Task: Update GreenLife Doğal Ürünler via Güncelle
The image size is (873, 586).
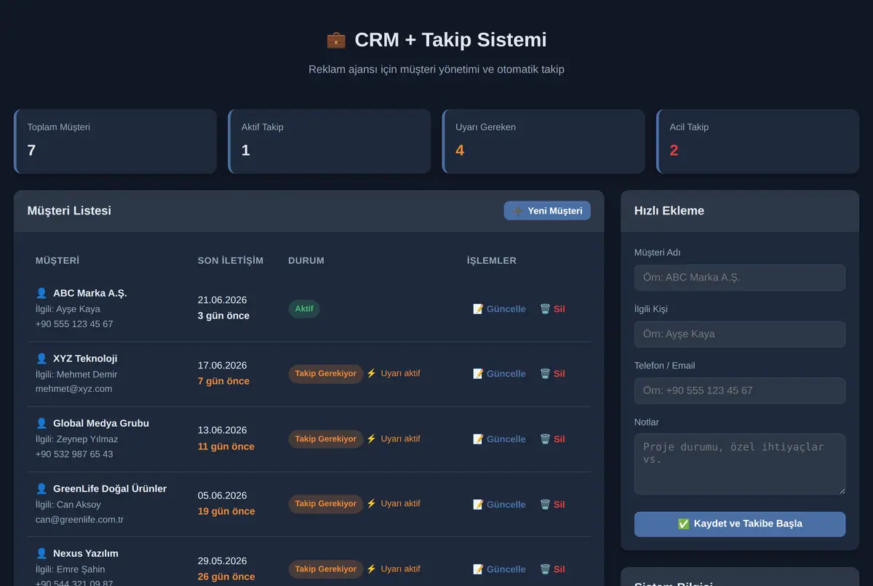Action: point(499,505)
